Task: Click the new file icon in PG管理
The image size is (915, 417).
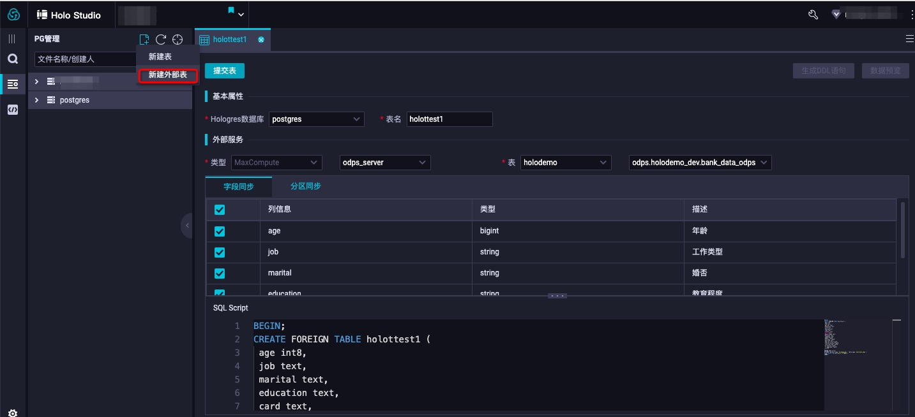Action: pyautogui.click(x=144, y=40)
